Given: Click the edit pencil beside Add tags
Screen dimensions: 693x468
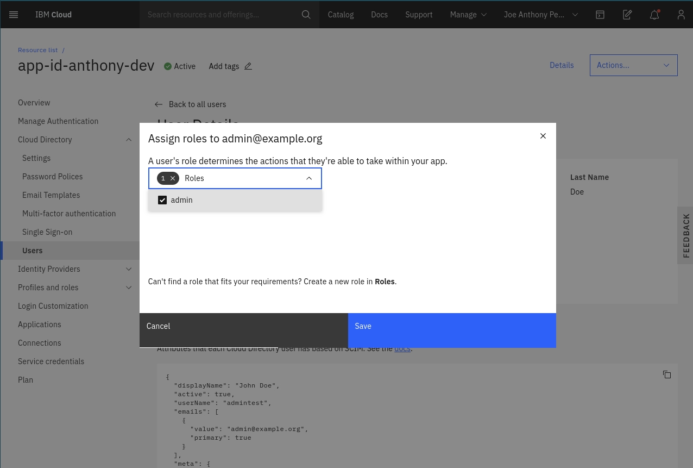Looking at the screenshot, I should point(248,66).
